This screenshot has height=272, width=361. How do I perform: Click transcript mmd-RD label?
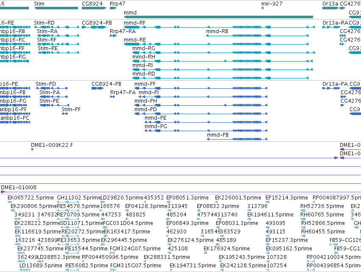click(144, 74)
